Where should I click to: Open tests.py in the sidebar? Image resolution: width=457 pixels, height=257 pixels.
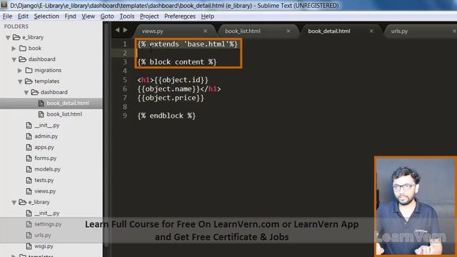click(x=44, y=180)
